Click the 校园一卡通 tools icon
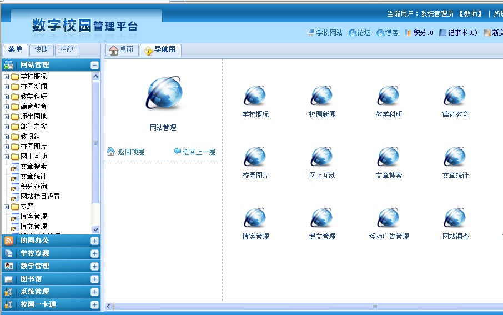503x315 pixels. coord(9,304)
